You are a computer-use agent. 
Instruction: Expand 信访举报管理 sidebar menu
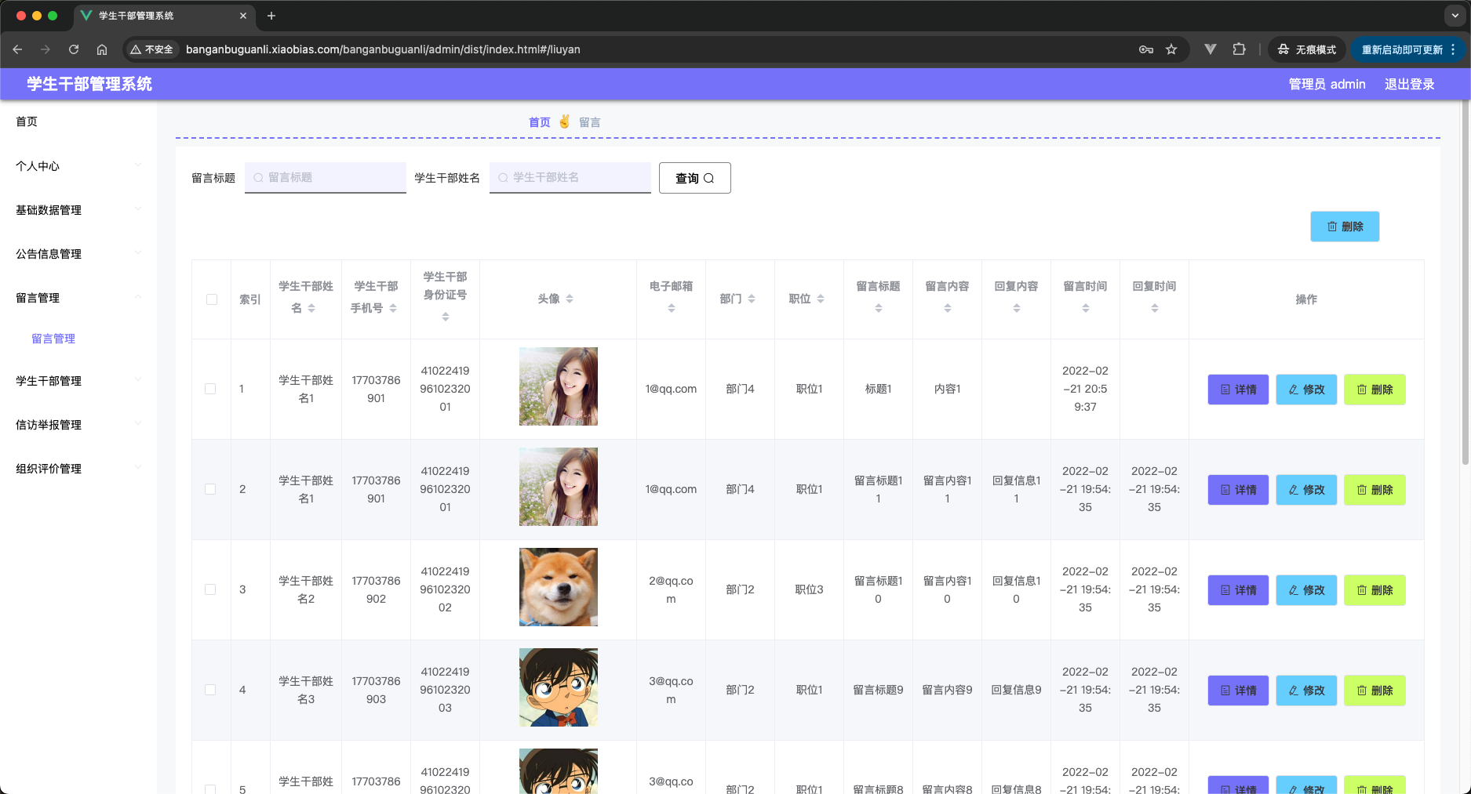pos(78,424)
